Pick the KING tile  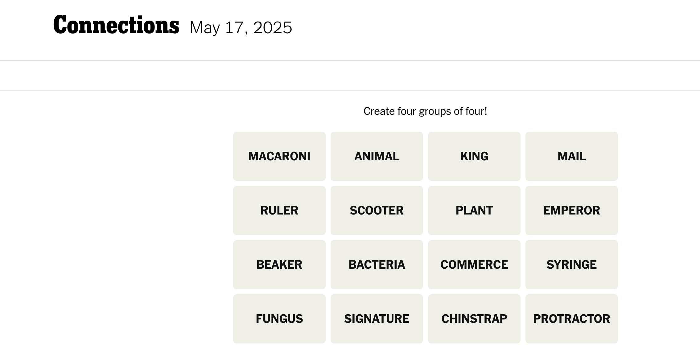click(x=474, y=156)
